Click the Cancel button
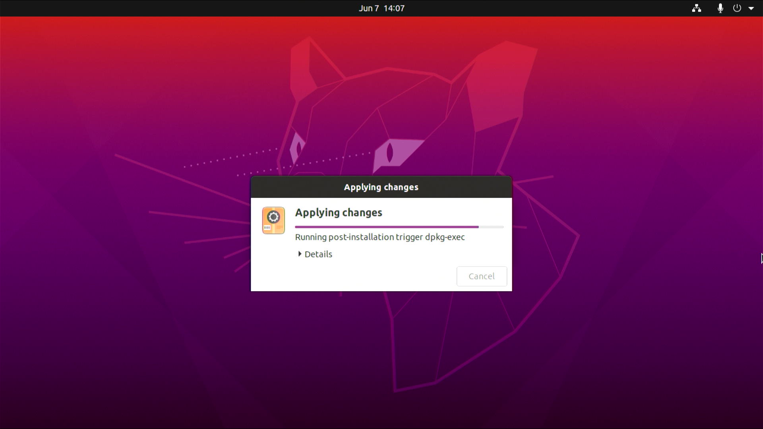The width and height of the screenshot is (763, 429). (482, 276)
